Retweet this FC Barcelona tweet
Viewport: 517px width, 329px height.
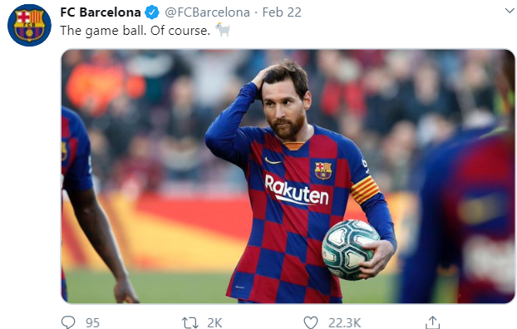pyautogui.click(x=190, y=322)
